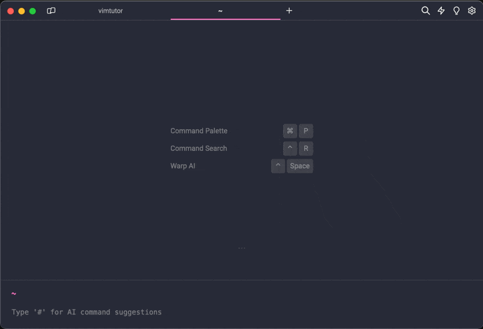Select the ~ home directory tab
The width and height of the screenshot is (483, 329).
coord(220,11)
